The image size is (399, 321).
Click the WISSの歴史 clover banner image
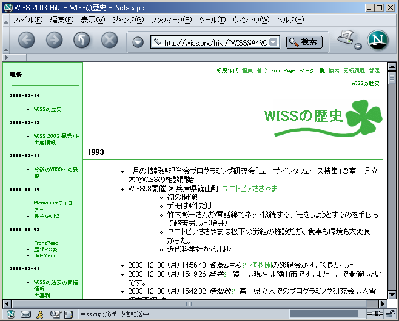[x=323, y=118]
